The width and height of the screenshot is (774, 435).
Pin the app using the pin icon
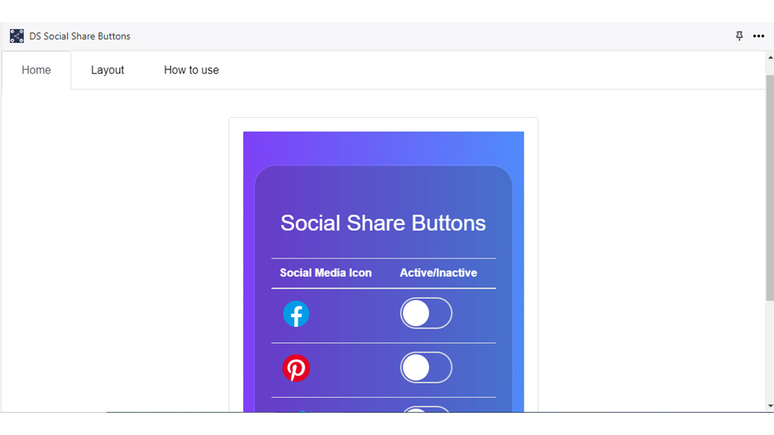coord(739,36)
